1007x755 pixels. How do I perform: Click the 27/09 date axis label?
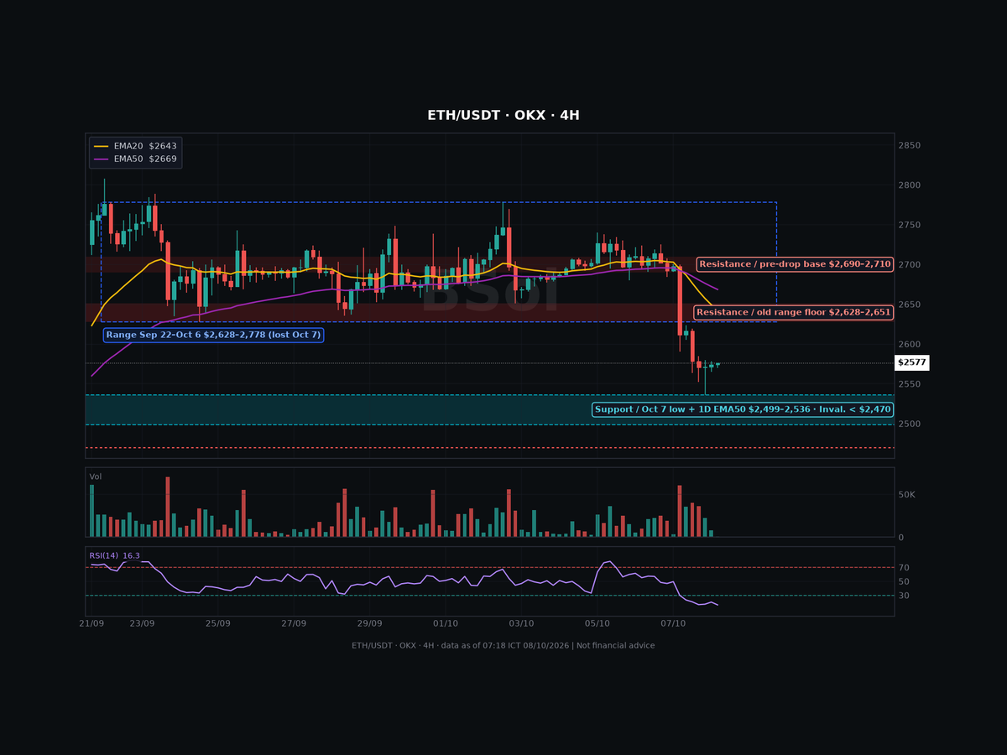coord(294,623)
